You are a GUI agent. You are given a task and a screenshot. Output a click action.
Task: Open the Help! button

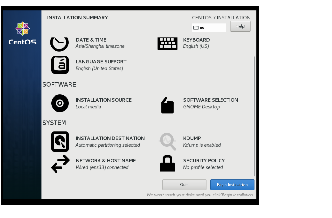click(240, 26)
